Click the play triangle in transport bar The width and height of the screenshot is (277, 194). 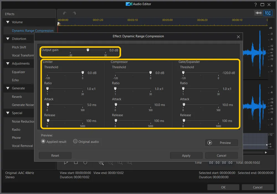click(x=66, y=162)
